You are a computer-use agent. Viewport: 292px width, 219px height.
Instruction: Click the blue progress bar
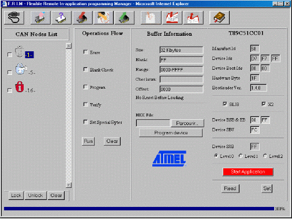pos(139,209)
